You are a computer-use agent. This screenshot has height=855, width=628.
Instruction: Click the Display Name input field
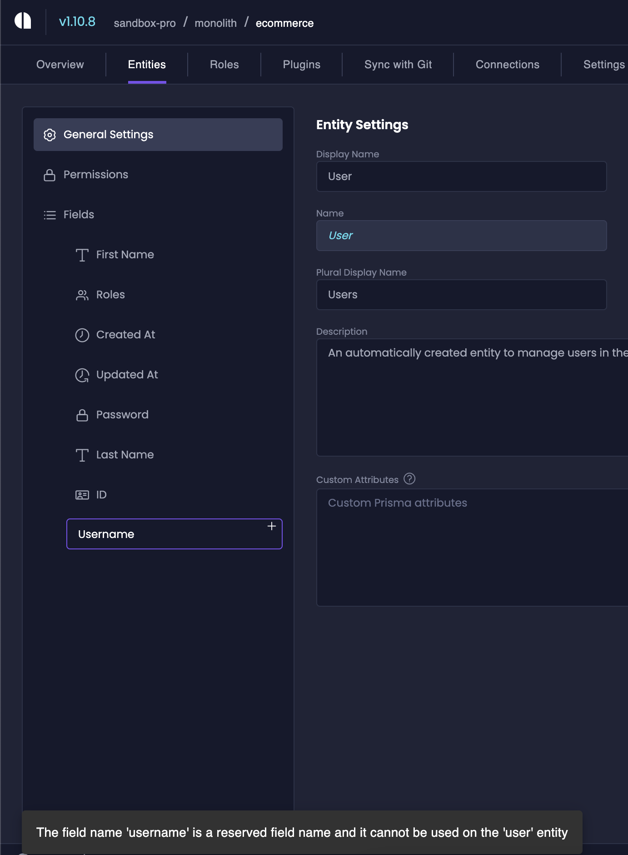[461, 176]
